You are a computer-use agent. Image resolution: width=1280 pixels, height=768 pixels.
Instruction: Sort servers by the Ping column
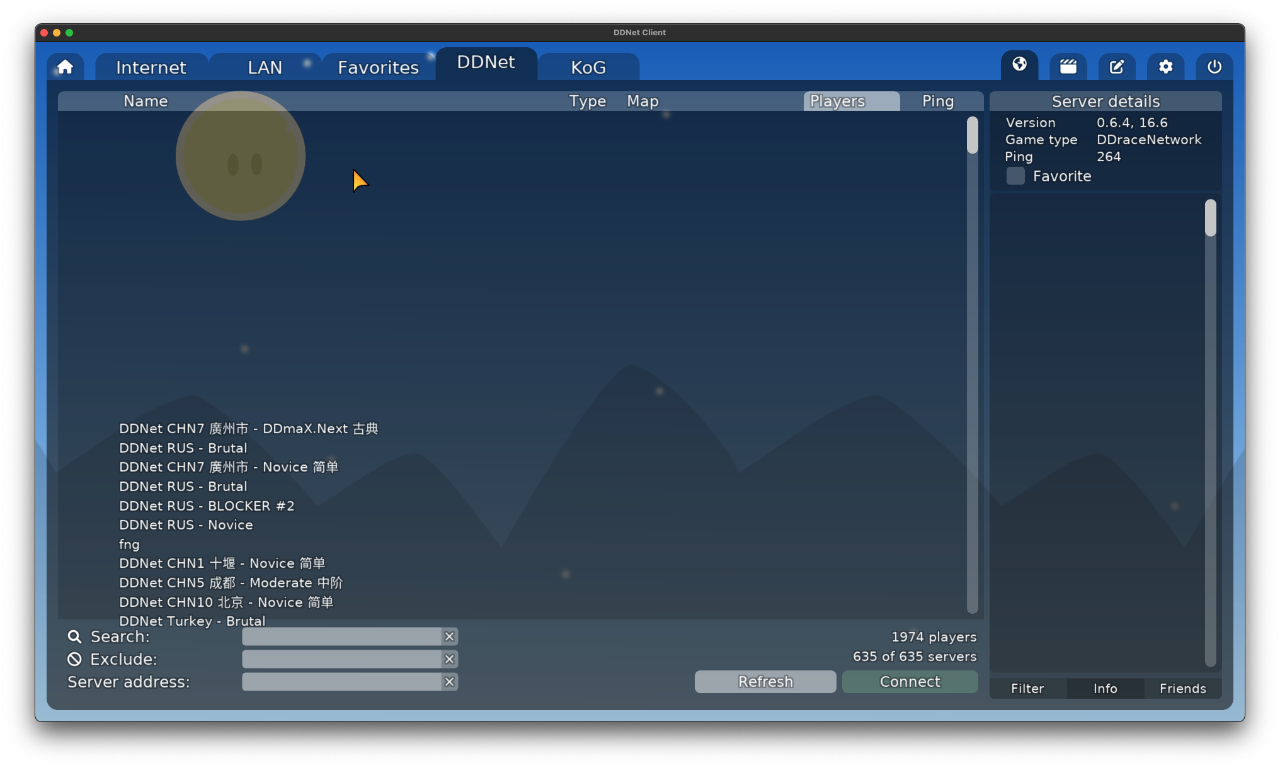(937, 101)
